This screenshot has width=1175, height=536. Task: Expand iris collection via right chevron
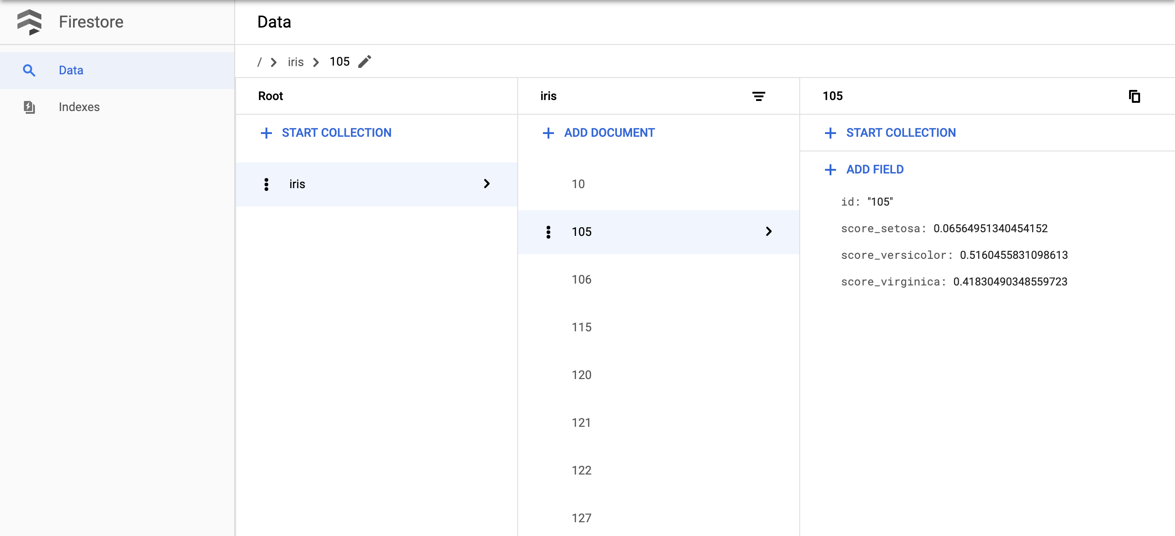(x=487, y=184)
